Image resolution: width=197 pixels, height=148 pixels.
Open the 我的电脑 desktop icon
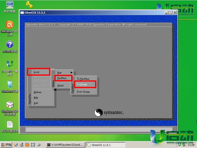[10, 7]
